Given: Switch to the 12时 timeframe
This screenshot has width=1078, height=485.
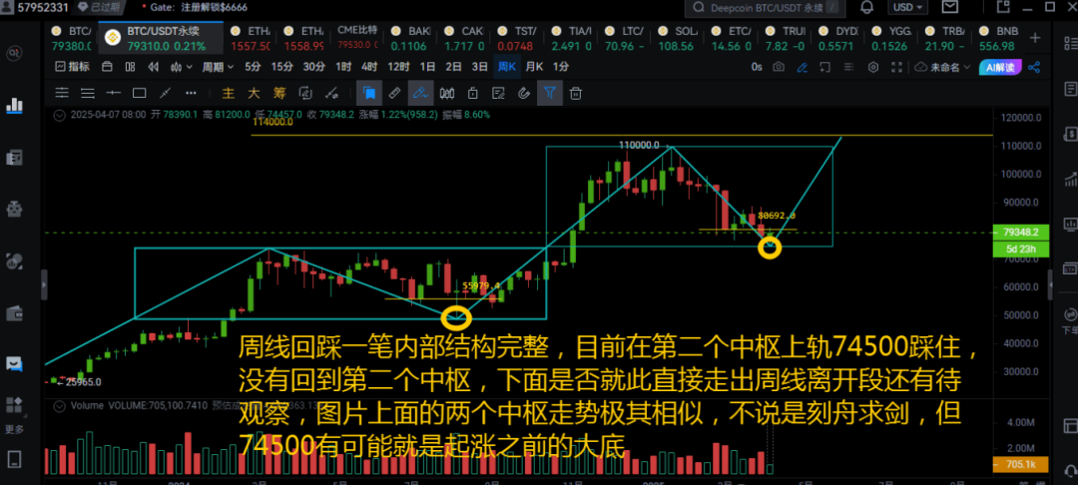Looking at the screenshot, I should point(398,67).
